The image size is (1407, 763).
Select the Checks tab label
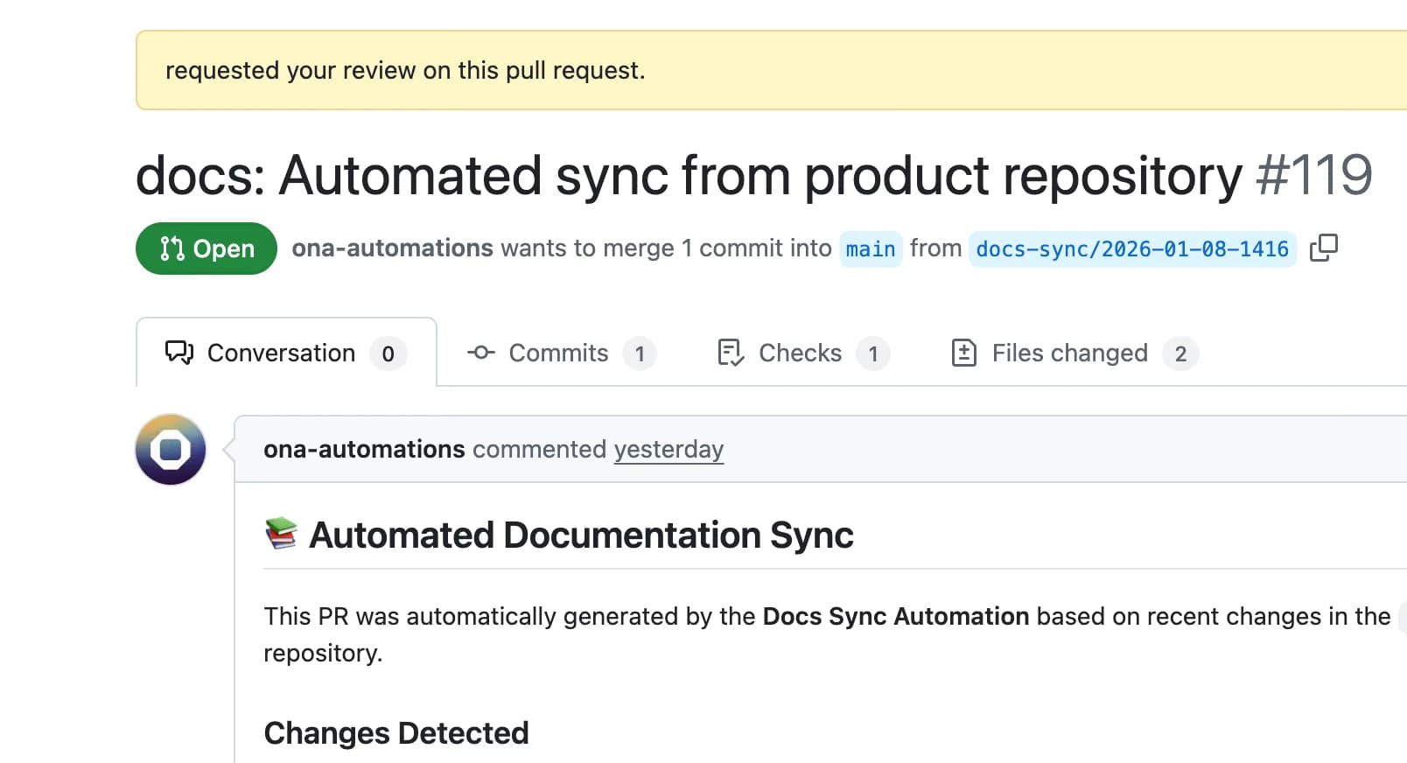tap(800, 353)
